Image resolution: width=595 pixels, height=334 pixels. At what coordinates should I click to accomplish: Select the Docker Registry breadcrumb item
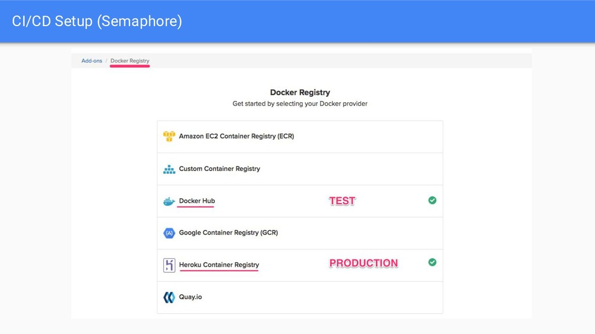(x=130, y=60)
